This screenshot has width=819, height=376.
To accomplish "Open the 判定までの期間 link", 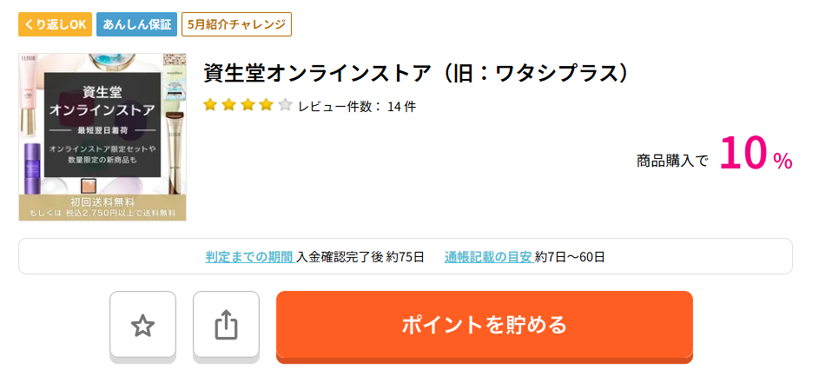I will click(250, 257).
